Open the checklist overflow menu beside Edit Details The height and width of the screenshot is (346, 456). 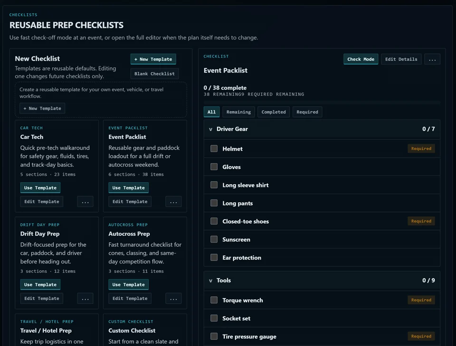tap(432, 59)
